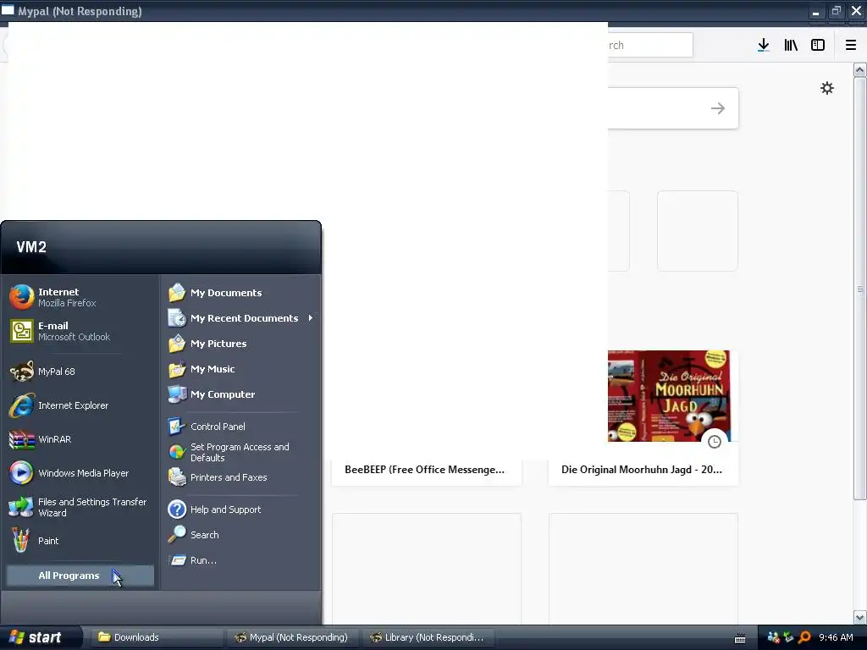Switch to Downloads taskbar window

click(157, 638)
